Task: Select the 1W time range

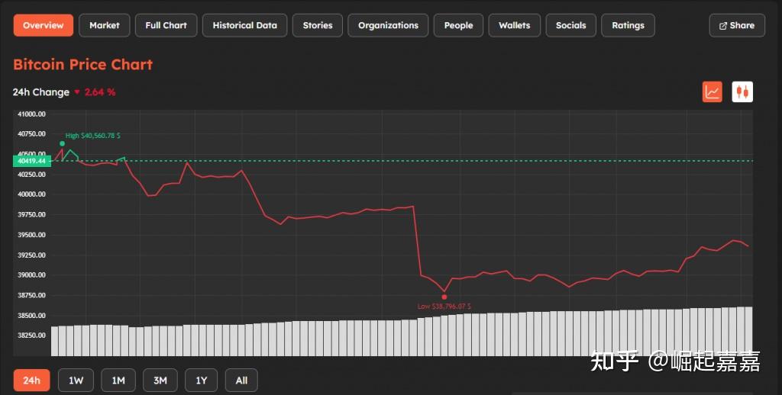Action: 76,381
